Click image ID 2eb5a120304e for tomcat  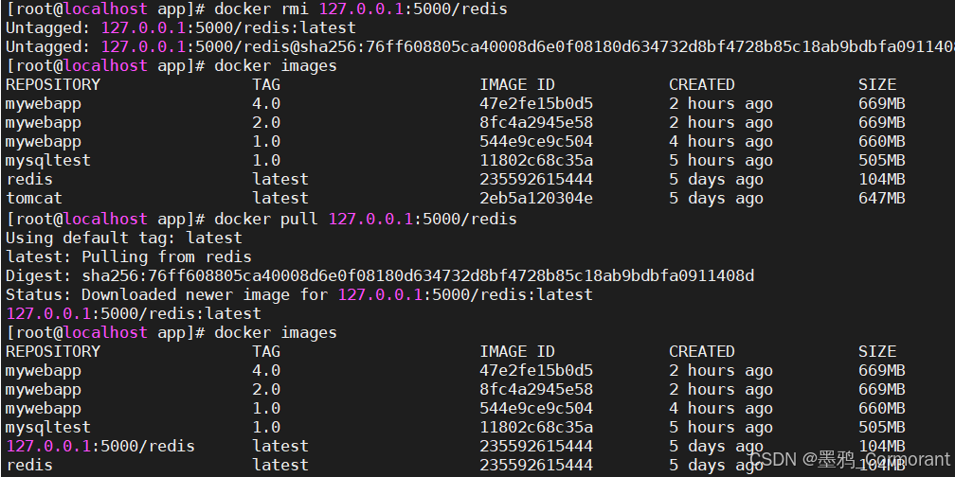coord(536,199)
